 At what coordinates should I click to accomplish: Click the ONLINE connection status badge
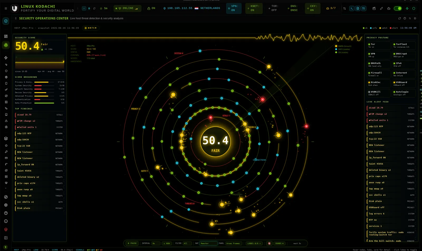pyautogui.click(x=128, y=8)
